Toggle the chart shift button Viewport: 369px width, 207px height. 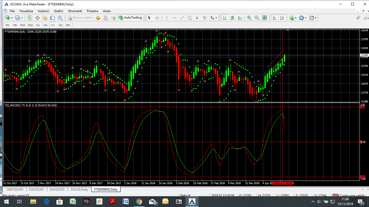coord(282,18)
